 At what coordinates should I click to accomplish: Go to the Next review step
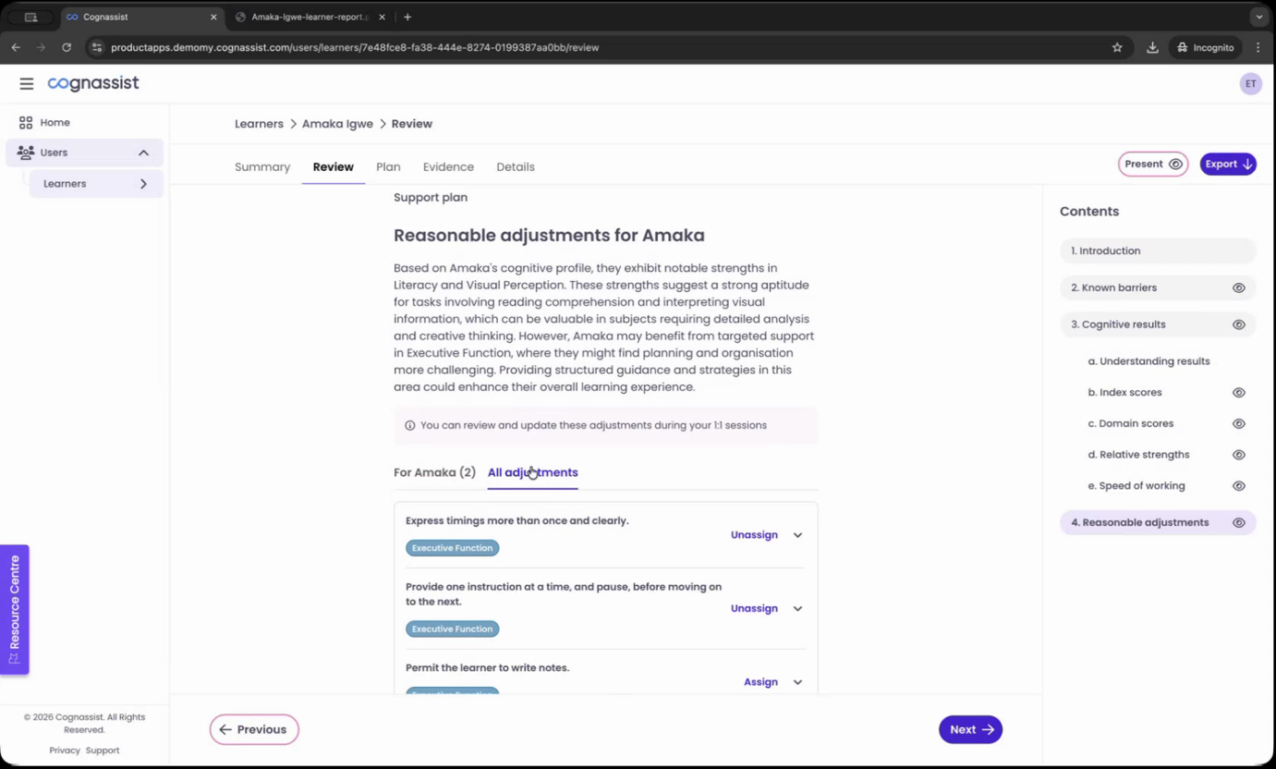970,729
